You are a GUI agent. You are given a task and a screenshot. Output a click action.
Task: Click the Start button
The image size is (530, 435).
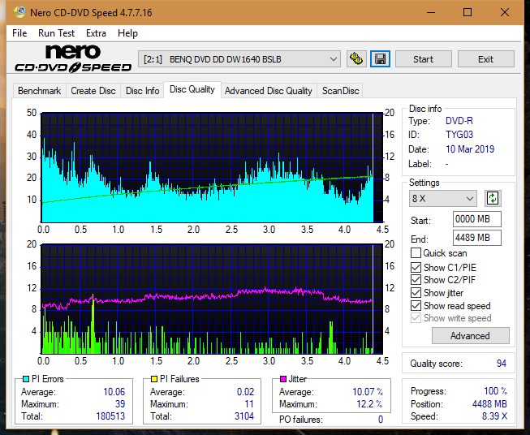tap(423, 59)
